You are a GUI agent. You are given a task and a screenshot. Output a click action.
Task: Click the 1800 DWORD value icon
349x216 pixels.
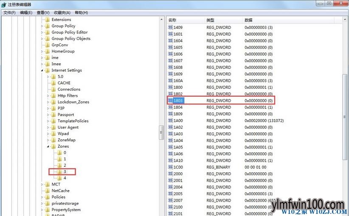pyautogui.click(x=171, y=87)
